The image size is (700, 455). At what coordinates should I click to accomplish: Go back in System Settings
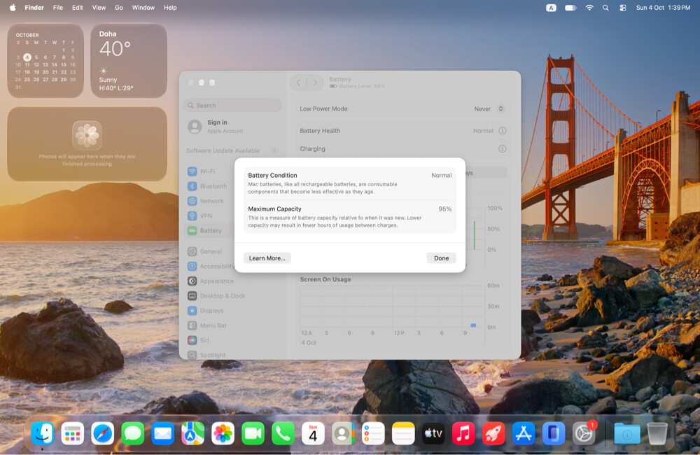[x=298, y=83]
